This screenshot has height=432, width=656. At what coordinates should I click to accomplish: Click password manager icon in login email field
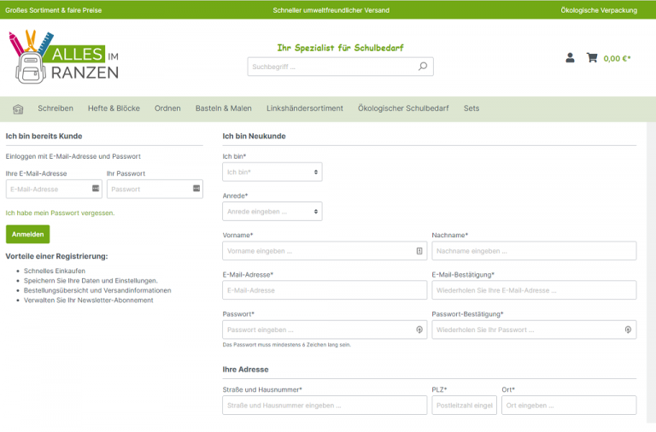click(x=95, y=189)
